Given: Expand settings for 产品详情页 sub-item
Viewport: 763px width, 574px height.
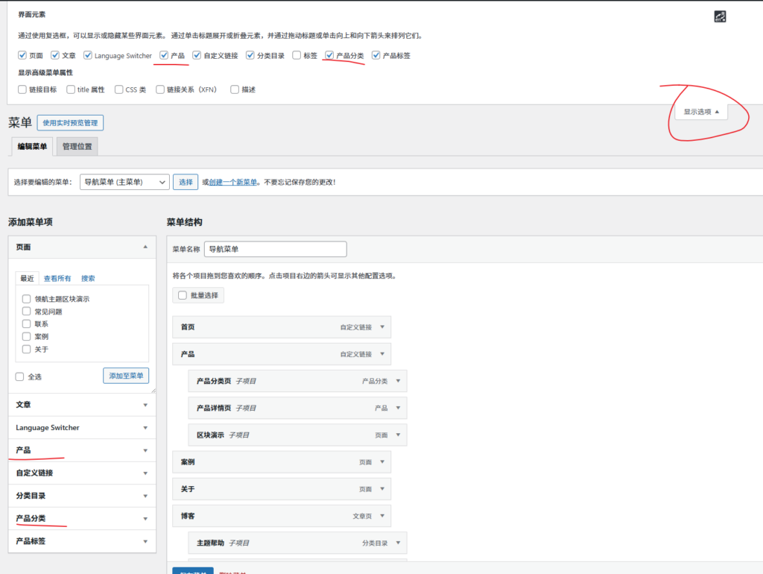Looking at the screenshot, I should tap(397, 408).
